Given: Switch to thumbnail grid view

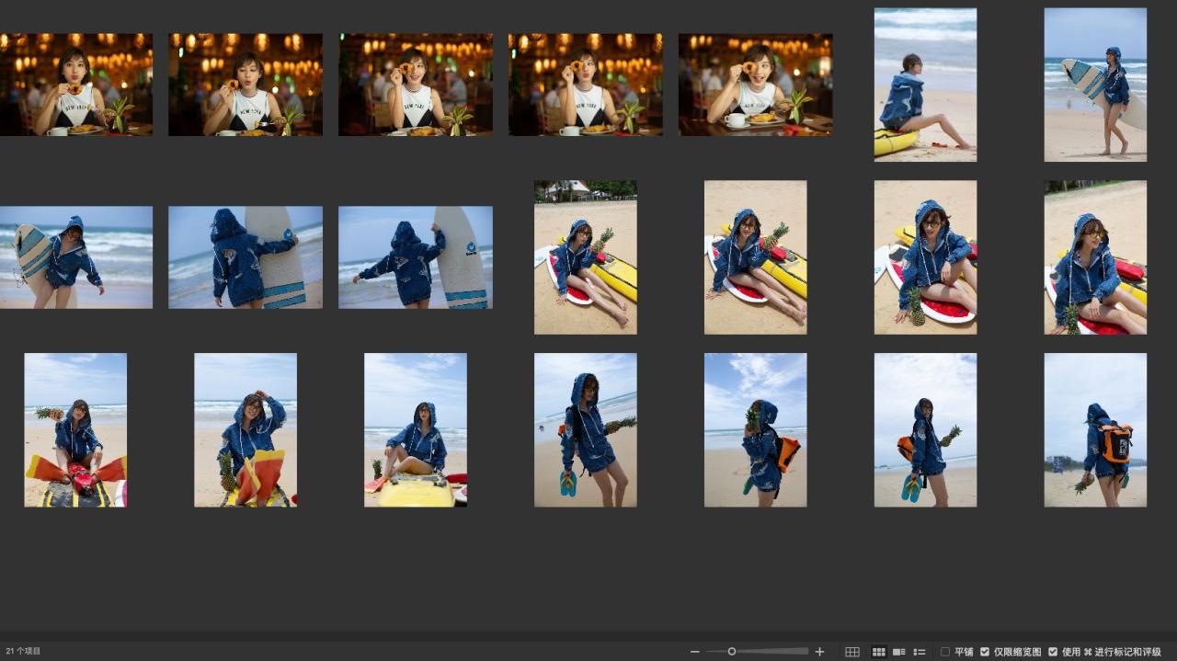Looking at the screenshot, I should 878,652.
